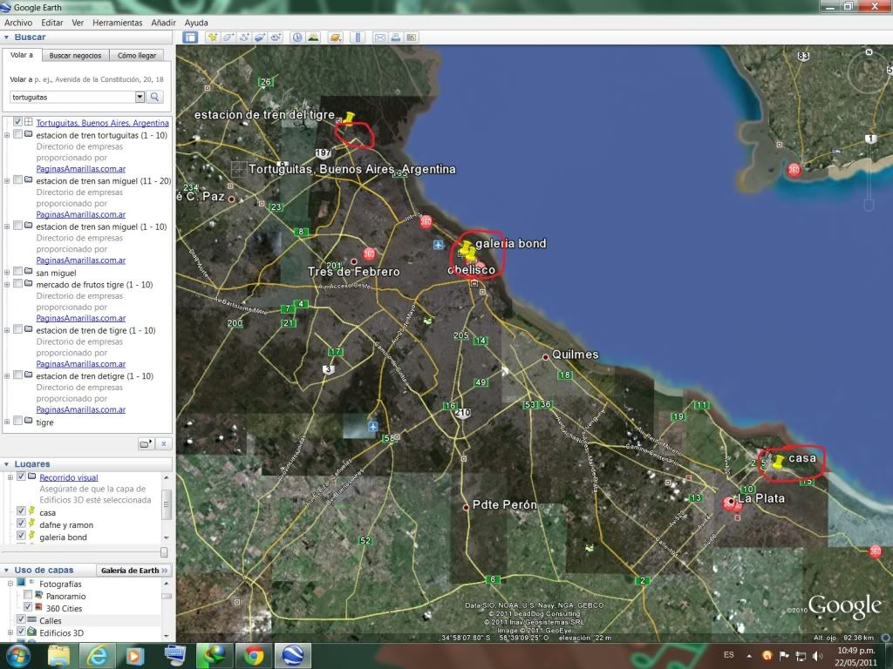Viewport: 893px width, 669px height.
Task: Click the volume speaker tray icon
Action: point(818,655)
